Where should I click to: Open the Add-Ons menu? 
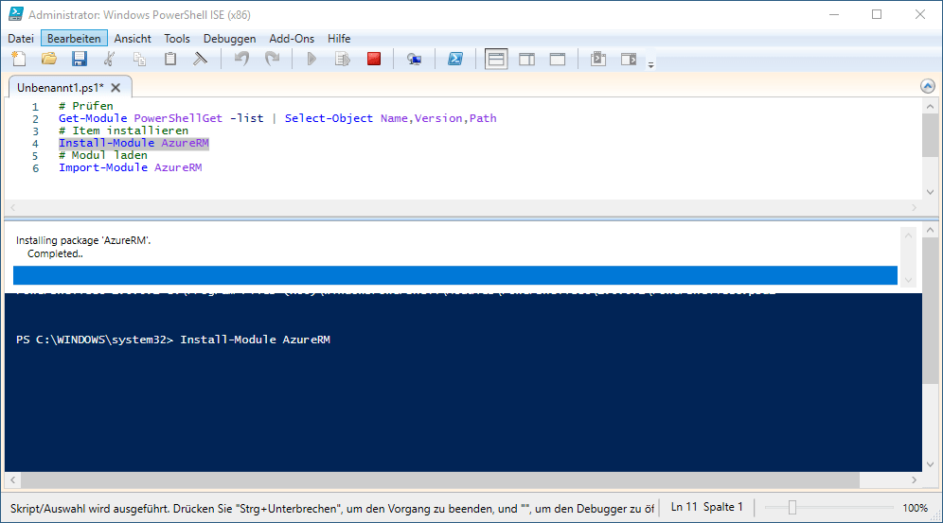tap(293, 39)
